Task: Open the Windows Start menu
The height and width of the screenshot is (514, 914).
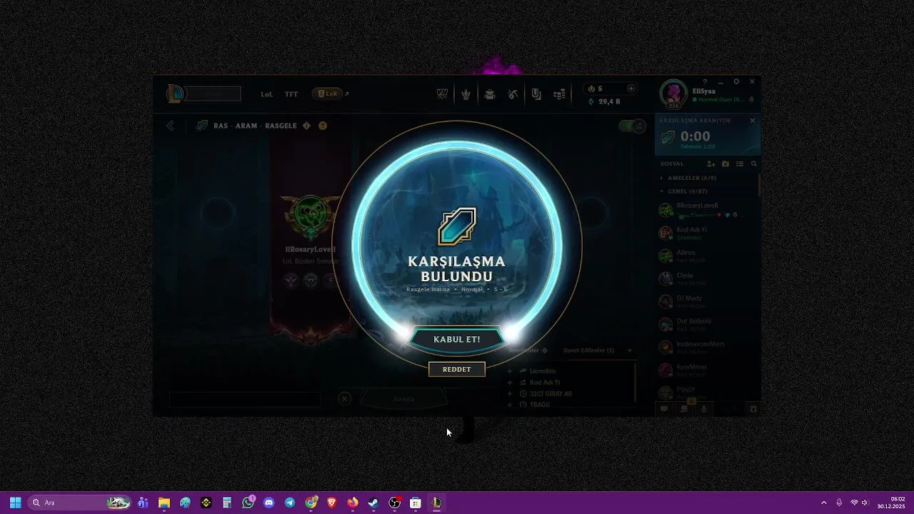Action: pos(15,503)
